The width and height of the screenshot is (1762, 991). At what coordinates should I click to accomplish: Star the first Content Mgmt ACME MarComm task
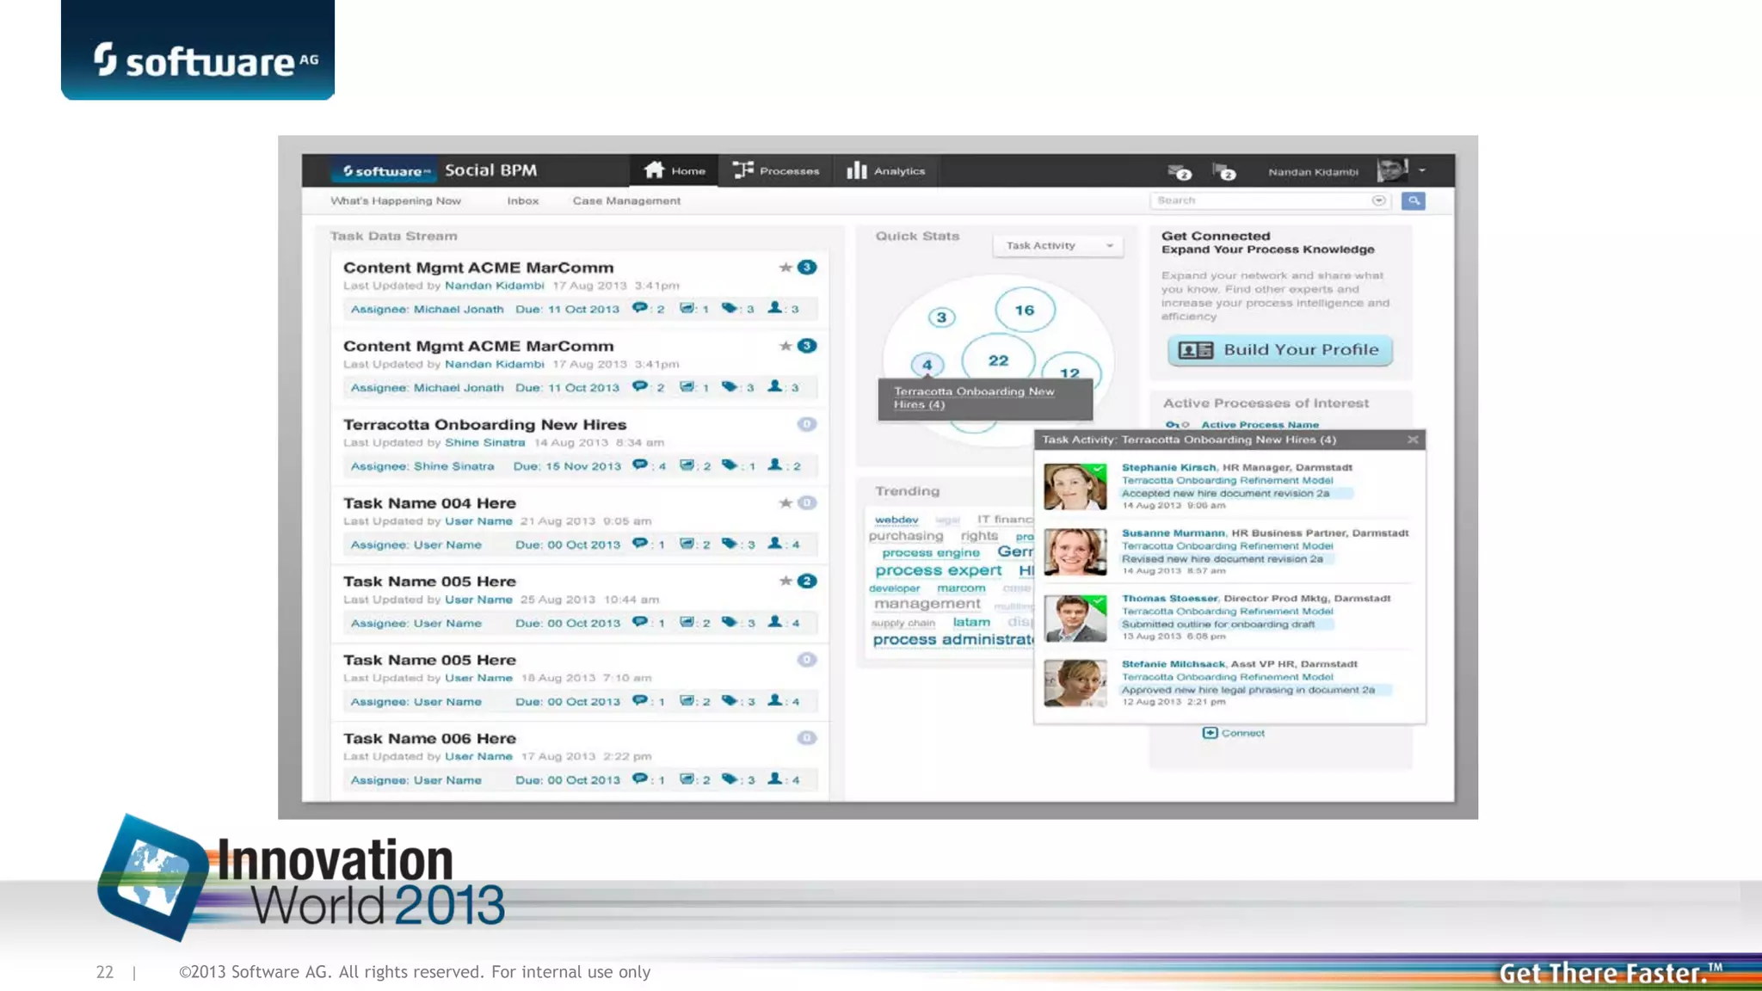[785, 268]
